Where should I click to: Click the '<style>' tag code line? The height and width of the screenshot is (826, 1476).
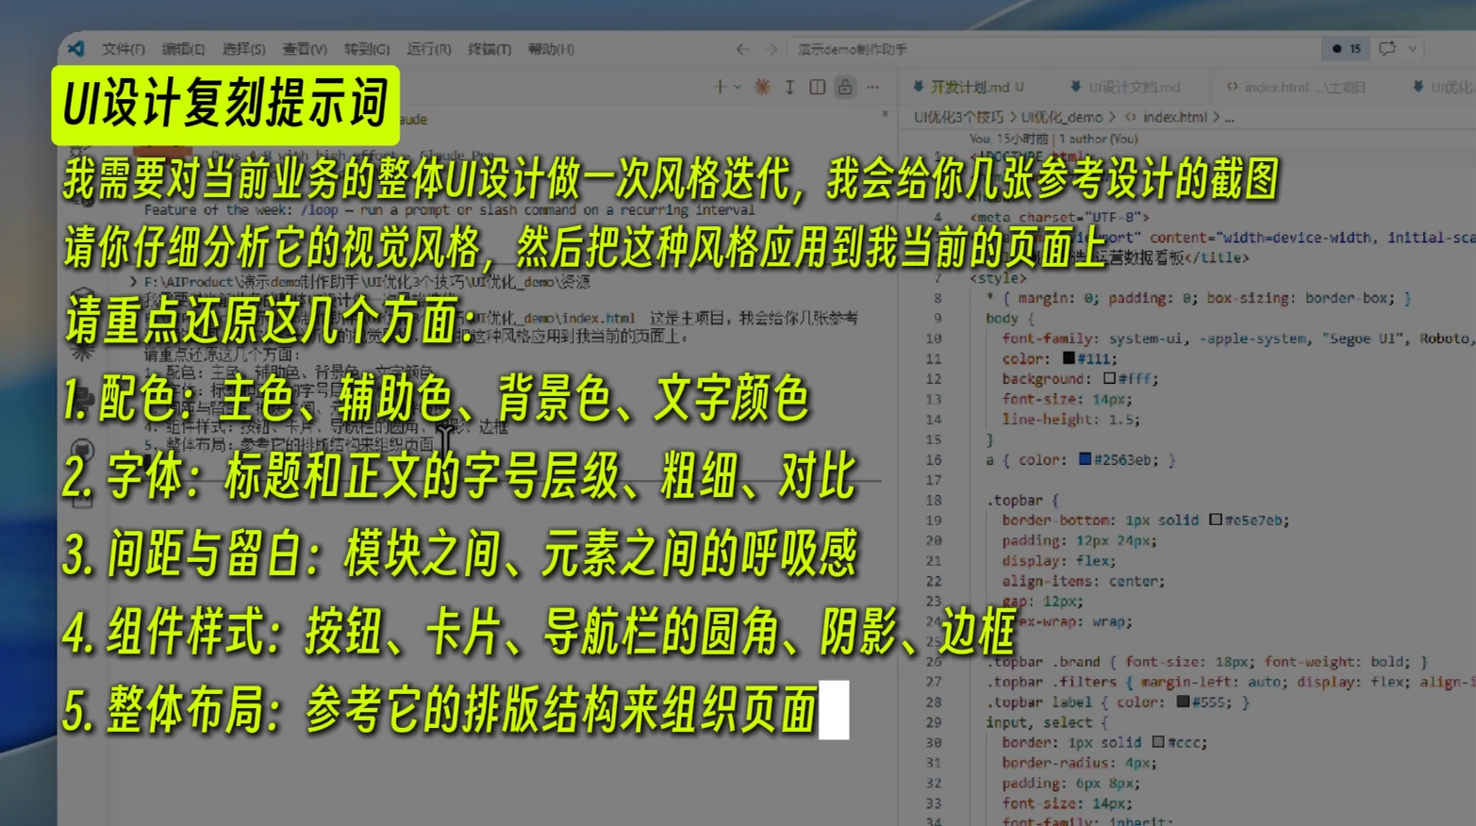(x=998, y=277)
